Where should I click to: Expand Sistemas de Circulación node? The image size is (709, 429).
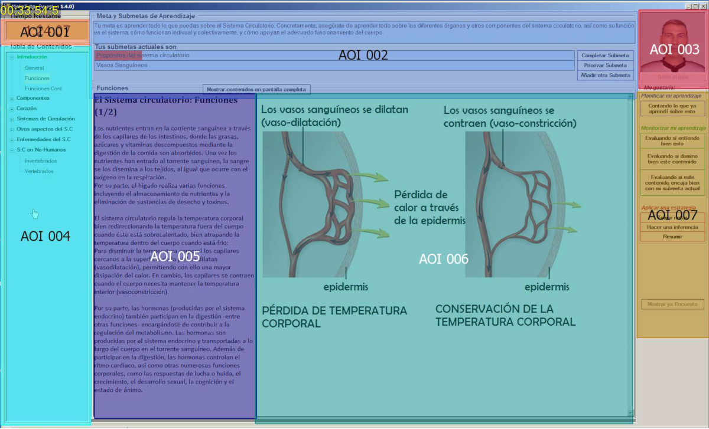[12, 119]
